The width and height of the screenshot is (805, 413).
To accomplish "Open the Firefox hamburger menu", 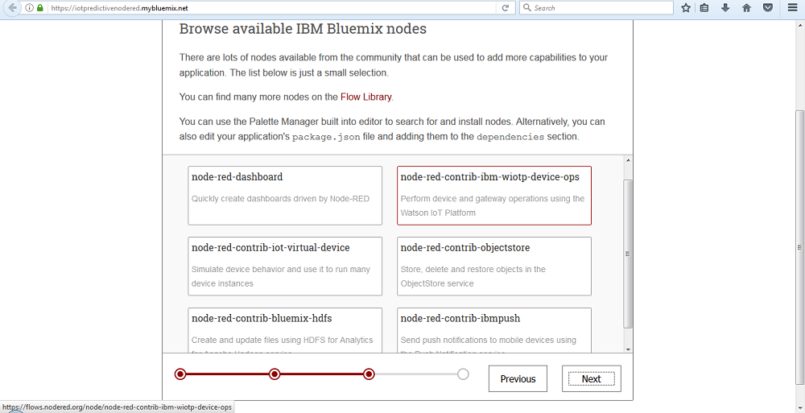I will point(792,8).
